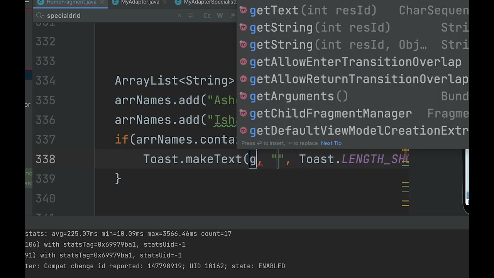Screen dimensions: 494x278
Task: Pick getDefaultViewModelCreationExtras suggestion
Action: click(x=353, y=131)
